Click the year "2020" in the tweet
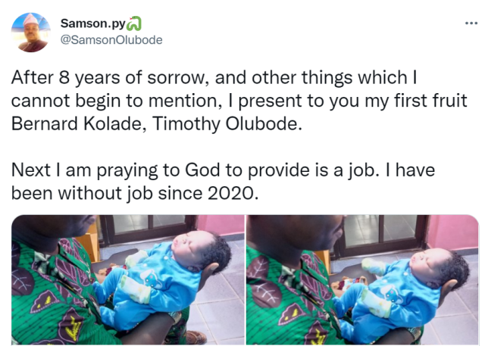Screen dimensions: 485x346 pyautogui.click(x=230, y=193)
